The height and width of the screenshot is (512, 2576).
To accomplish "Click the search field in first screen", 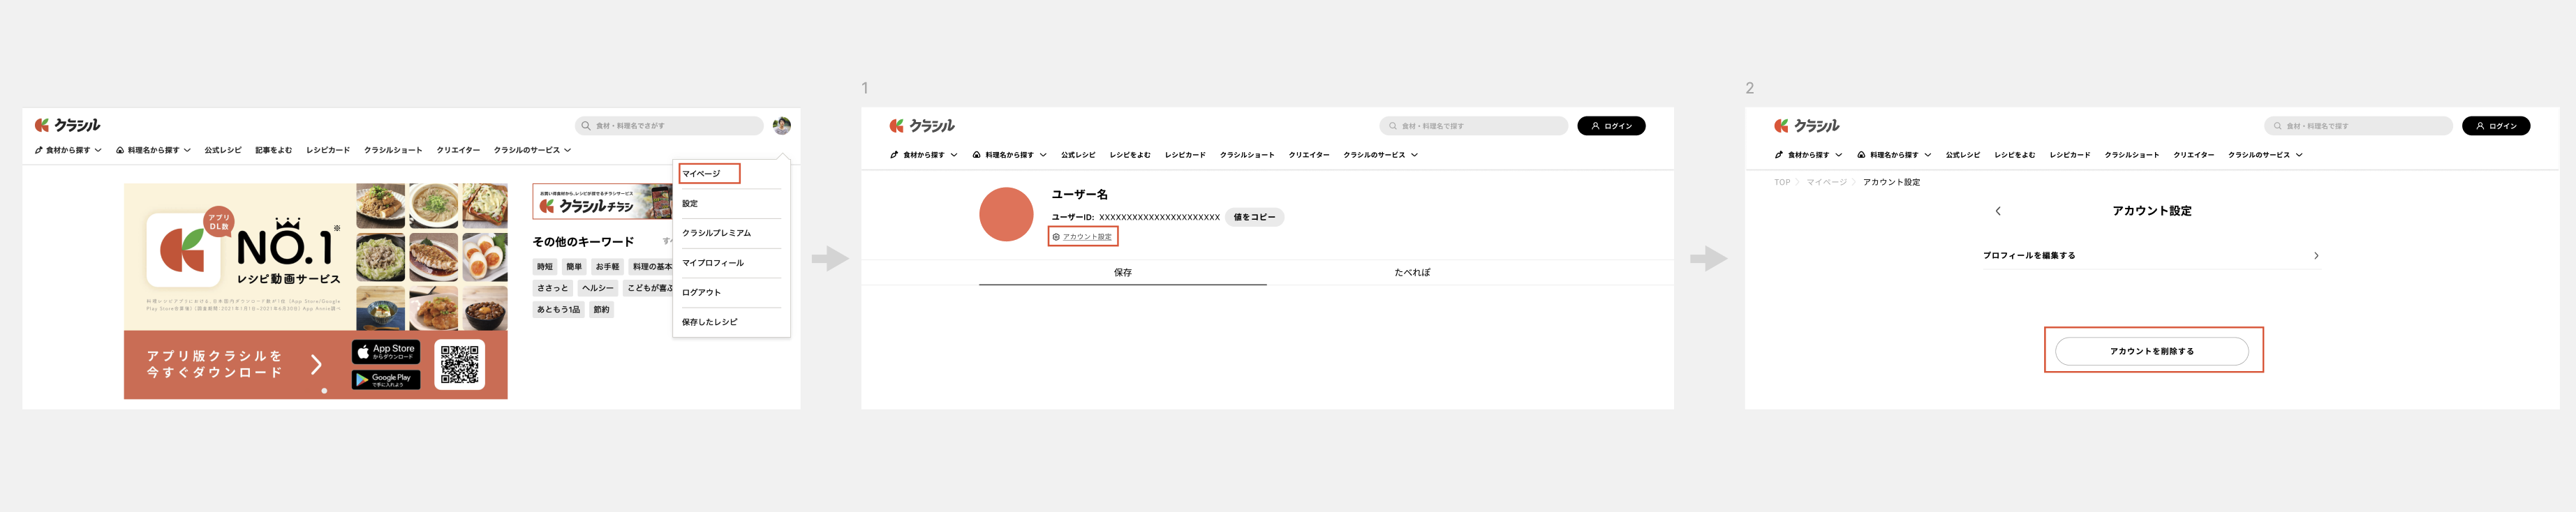I will click(x=668, y=125).
